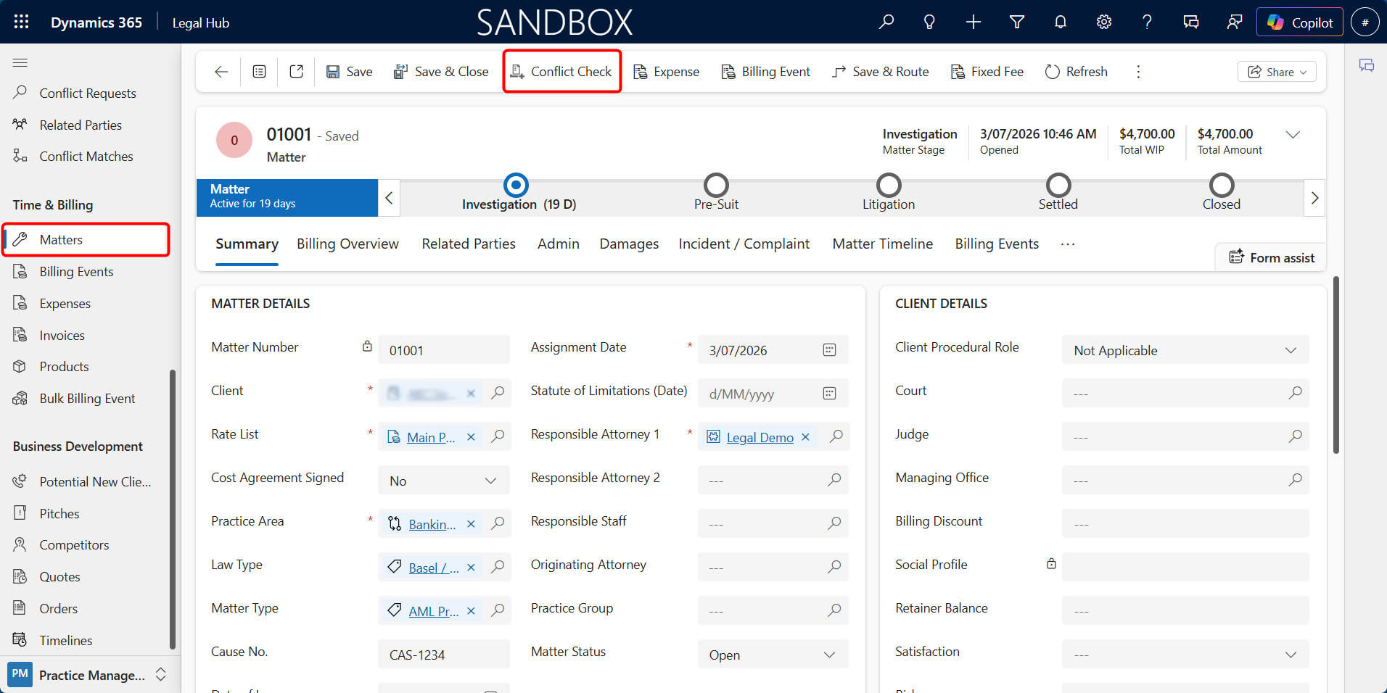
Task: Click the form vertical scrollbar
Action: tap(1335, 365)
